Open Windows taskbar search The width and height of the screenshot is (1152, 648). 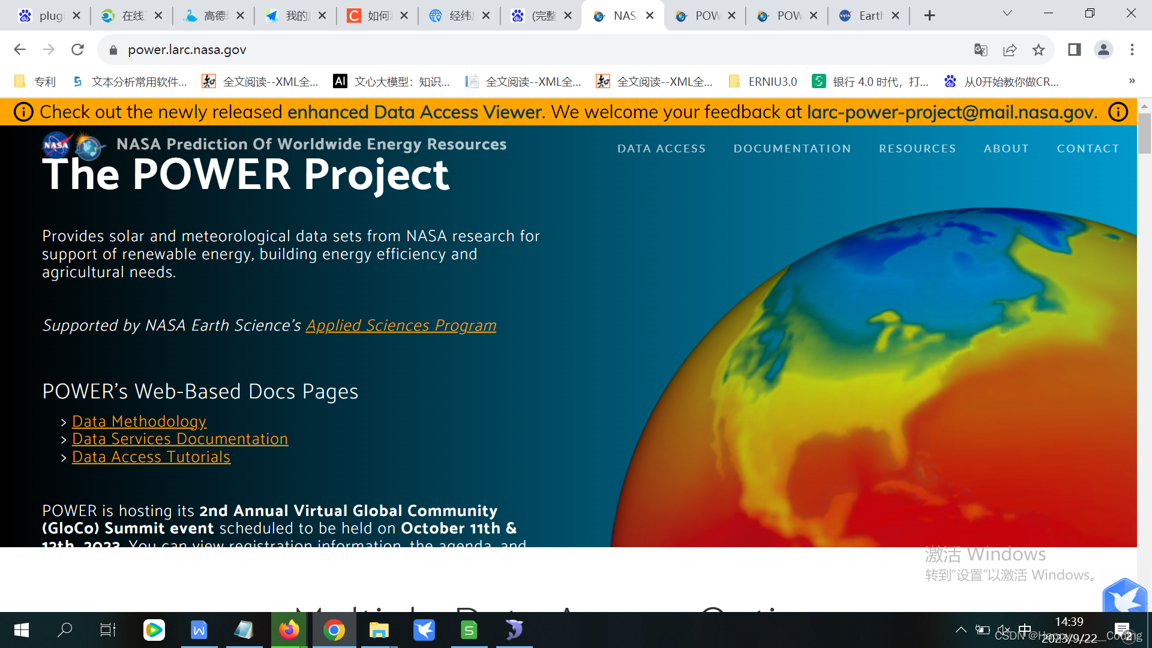click(x=65, y=630)
